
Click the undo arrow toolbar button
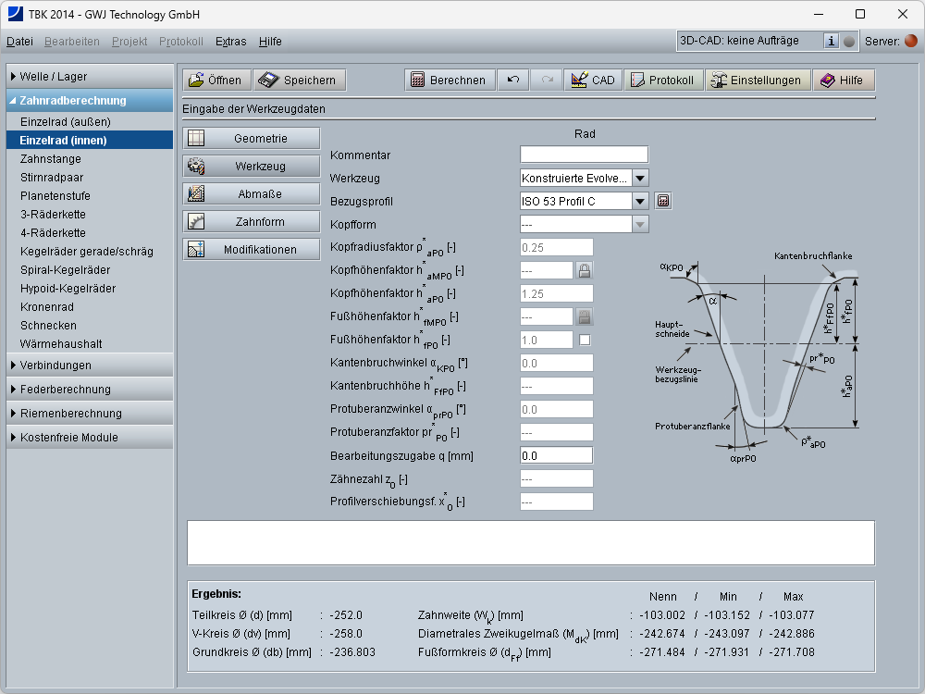[x=512, y=81]
